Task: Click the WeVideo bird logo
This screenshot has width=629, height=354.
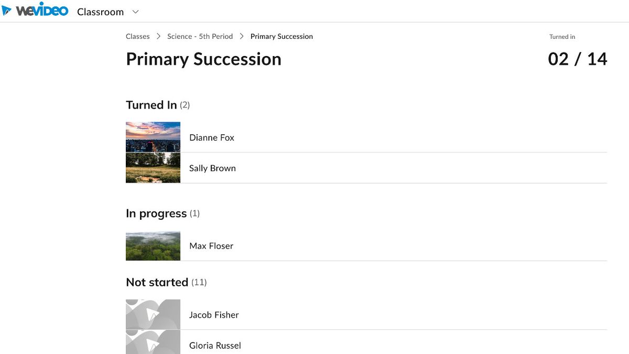Action: pyautogui.click(x=7, y=9)
